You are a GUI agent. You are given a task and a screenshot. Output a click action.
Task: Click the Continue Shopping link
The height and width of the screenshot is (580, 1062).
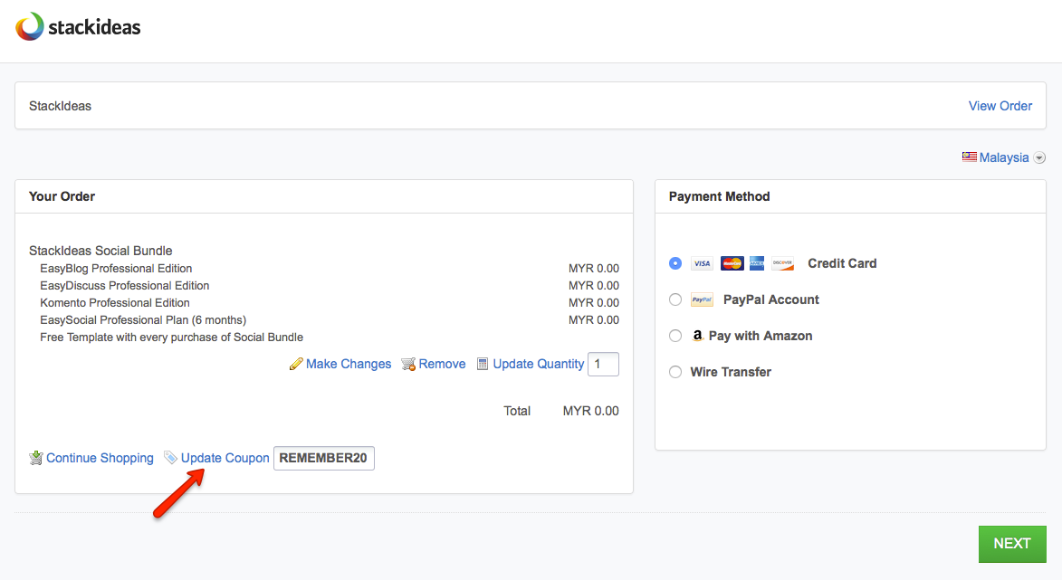point(100,458)
